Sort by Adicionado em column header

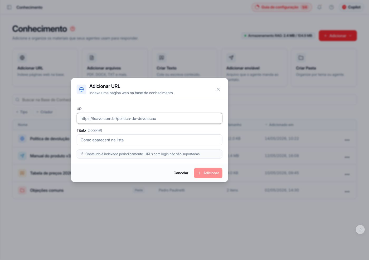[x=279, y=125]
